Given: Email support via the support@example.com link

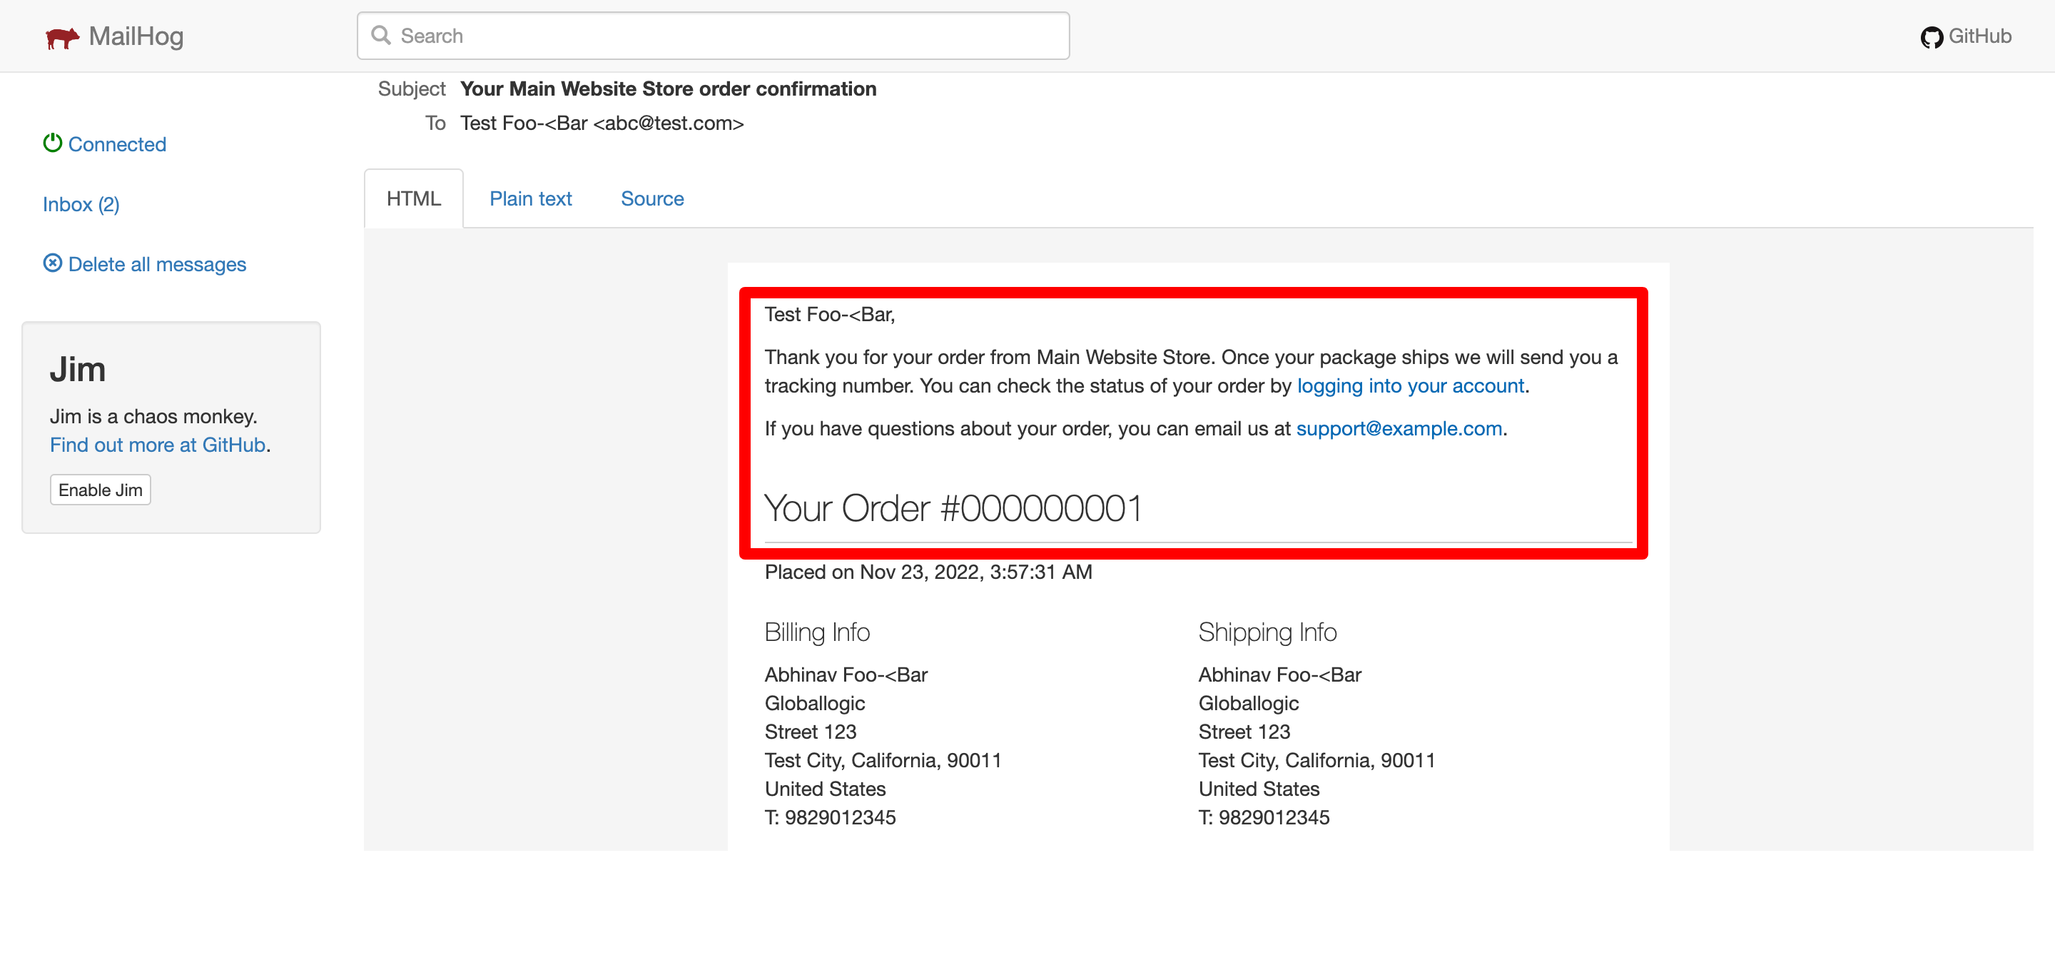Looking at the screenshot, I should click(1399, 429).
